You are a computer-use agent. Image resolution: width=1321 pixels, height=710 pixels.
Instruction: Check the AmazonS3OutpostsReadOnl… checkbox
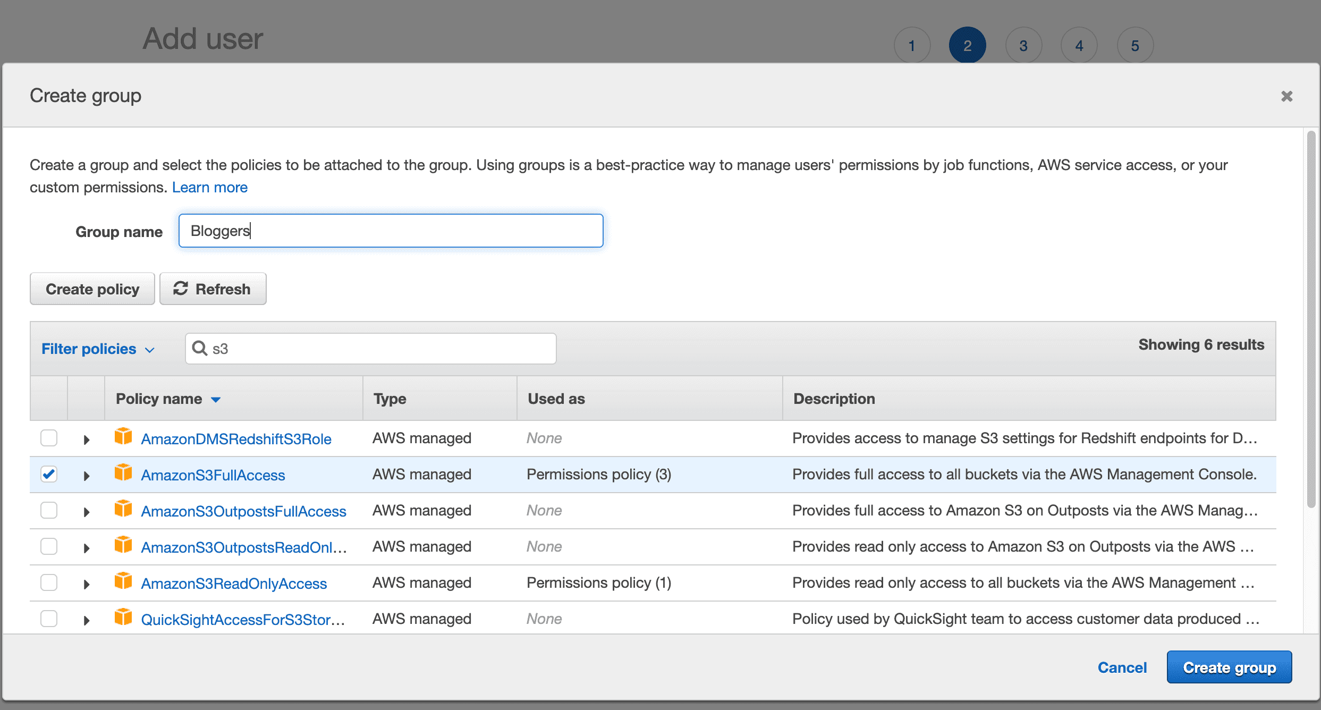[49, 546]
